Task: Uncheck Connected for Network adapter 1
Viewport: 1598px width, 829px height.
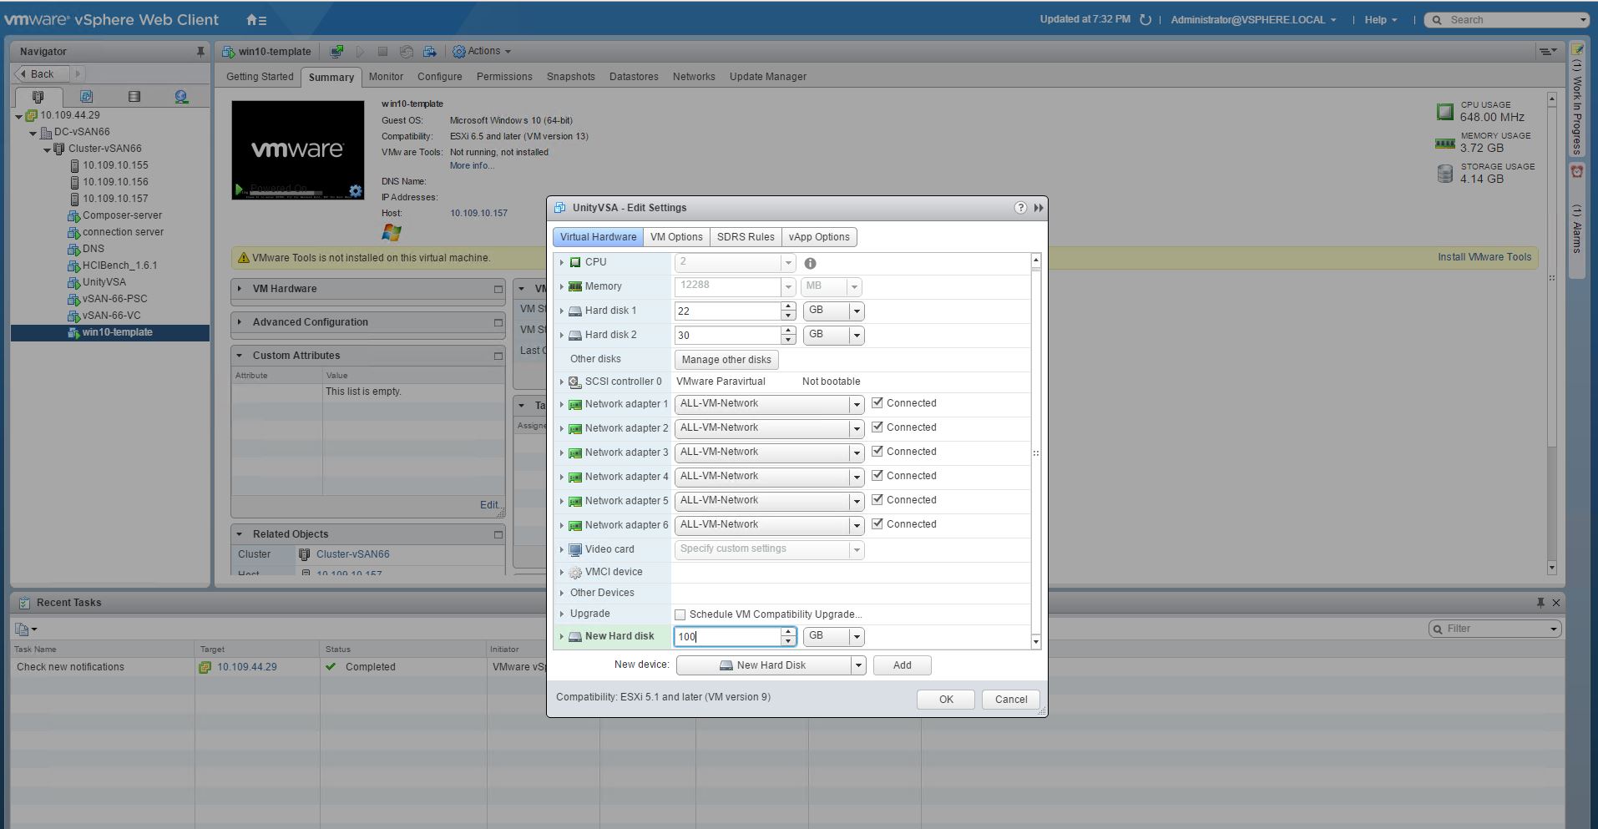Action: tap(877, 403)
